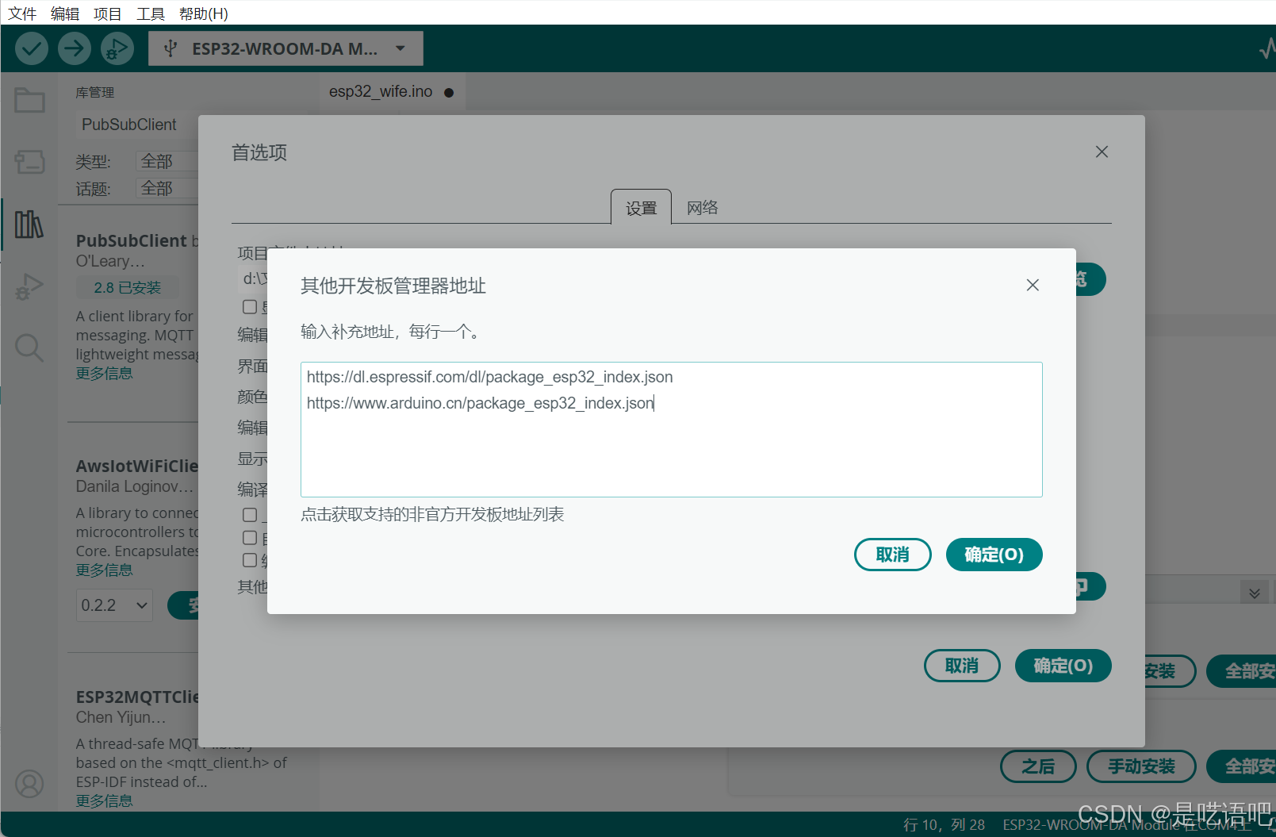This screenshot has width=1276, height=837.
Task: Open the Sketchbook folder icon in sidebar
Action: pos(29,100)
